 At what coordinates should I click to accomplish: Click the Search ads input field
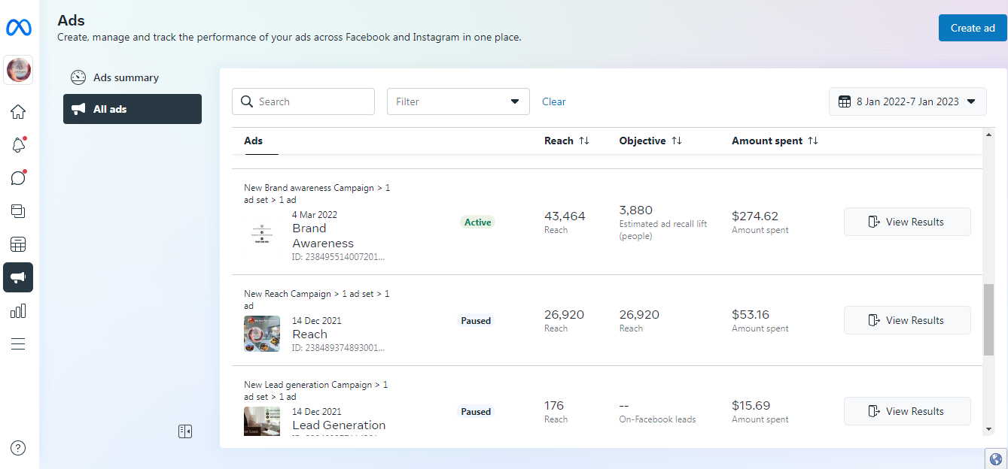point(312,101)
